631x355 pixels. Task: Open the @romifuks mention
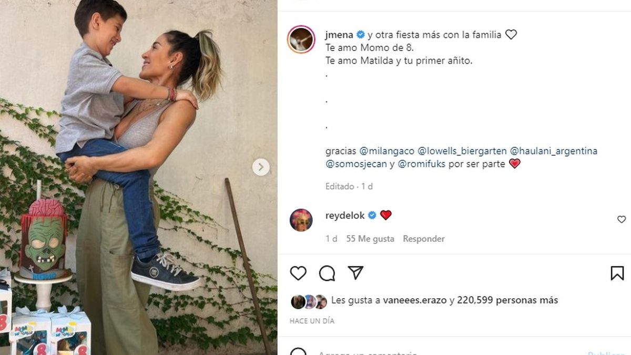(422, 164)
